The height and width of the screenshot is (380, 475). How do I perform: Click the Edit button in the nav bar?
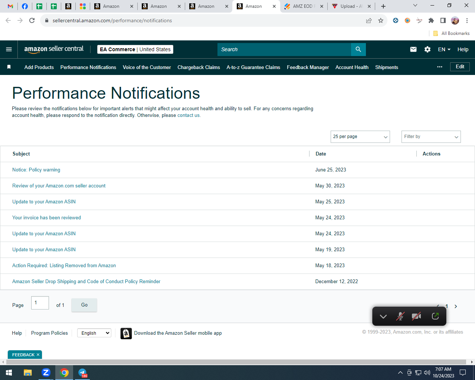pos(460,67)
